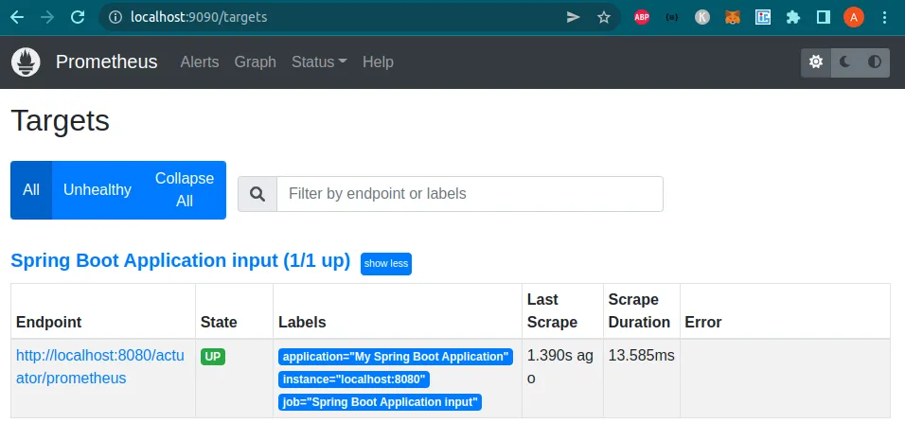Switch to light theme with the gear icon
The image size is (905, 441).
pos(815,62)
